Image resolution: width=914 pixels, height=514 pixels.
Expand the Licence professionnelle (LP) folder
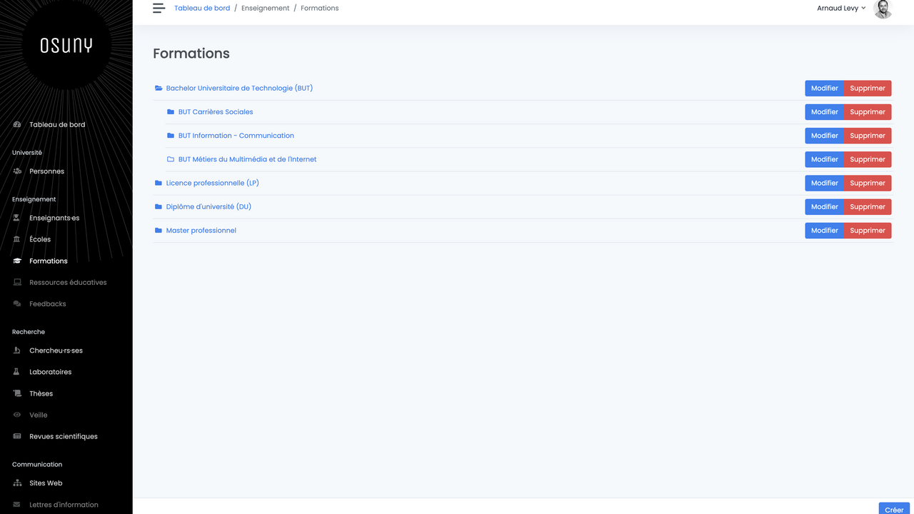(x=159, y=183)
